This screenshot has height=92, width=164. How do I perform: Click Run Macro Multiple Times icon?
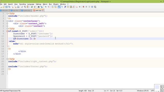[92, 7]
